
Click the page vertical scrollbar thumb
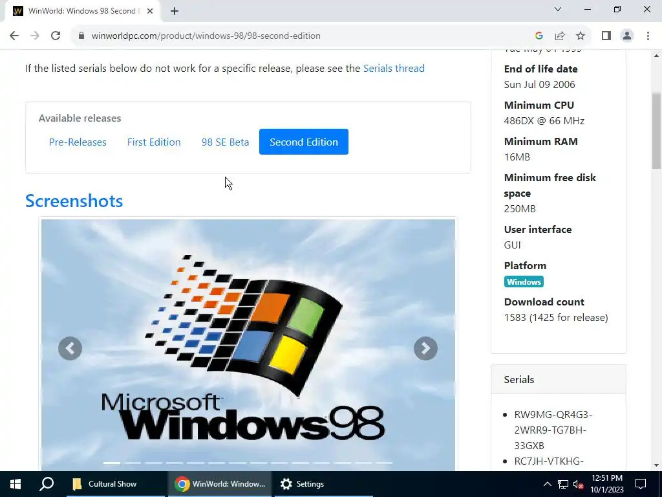coord(656,131)
